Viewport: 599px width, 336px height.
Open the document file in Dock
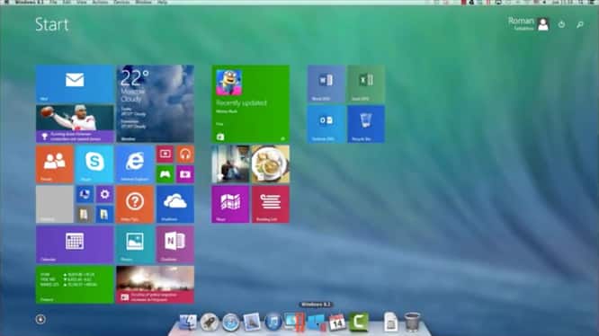pos(390,323)
